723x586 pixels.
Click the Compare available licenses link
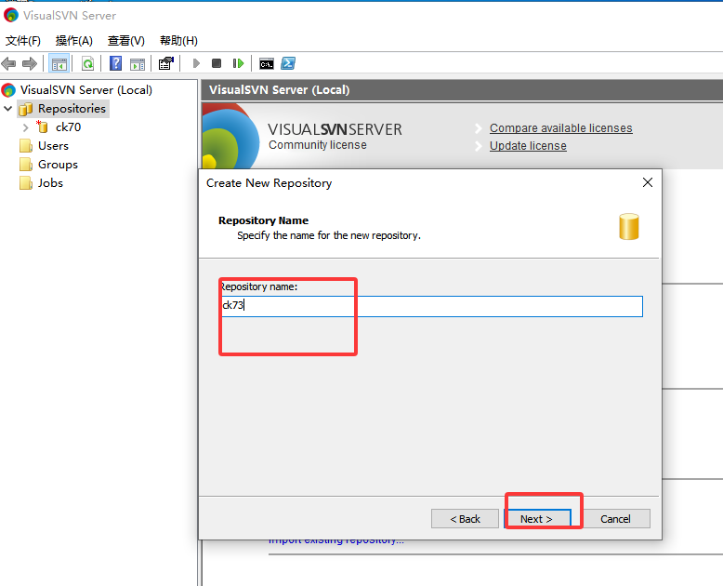click(560, 127)
